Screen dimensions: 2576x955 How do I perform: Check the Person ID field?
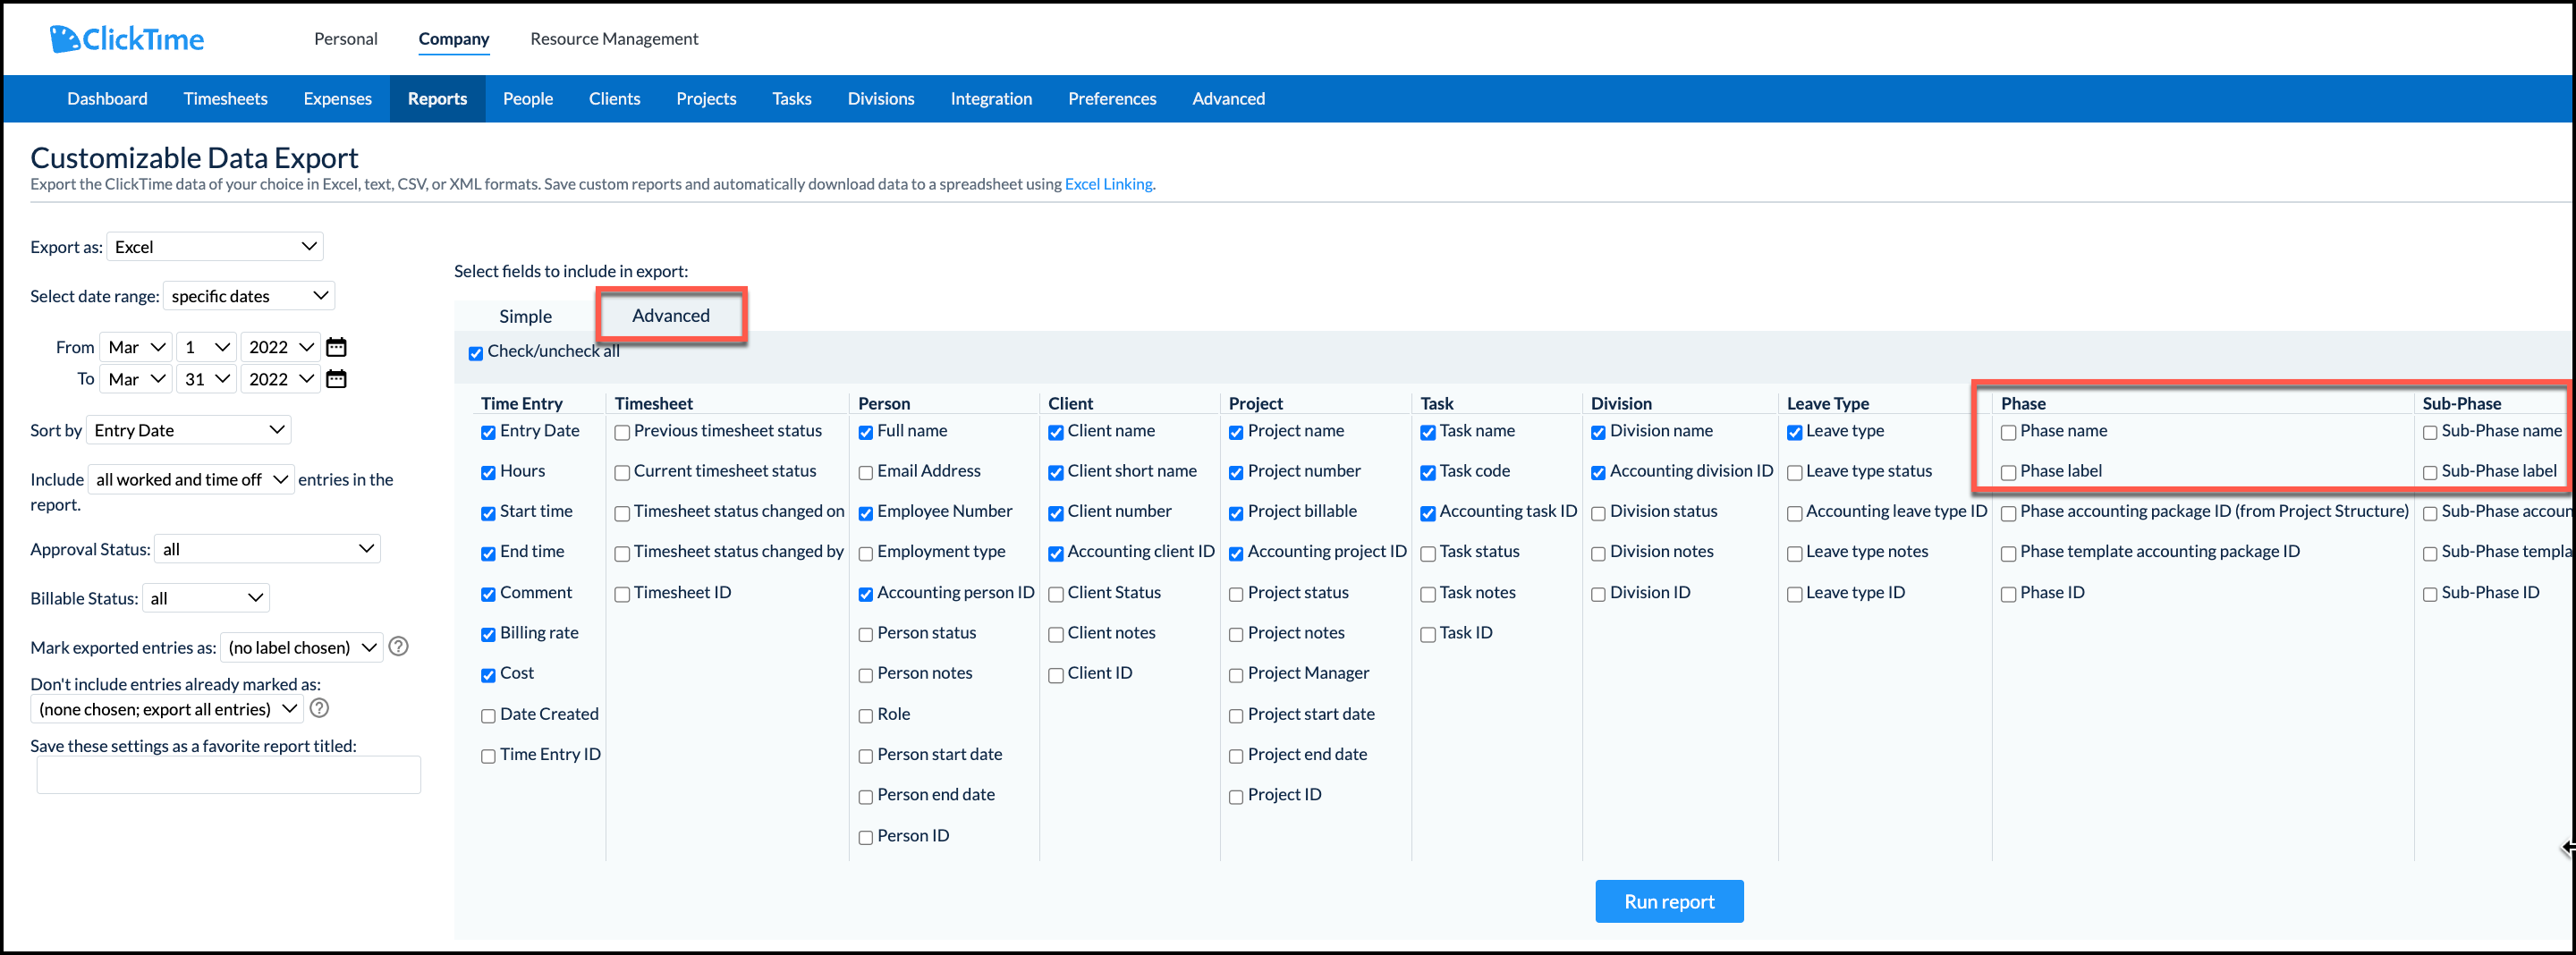(866, 838)
